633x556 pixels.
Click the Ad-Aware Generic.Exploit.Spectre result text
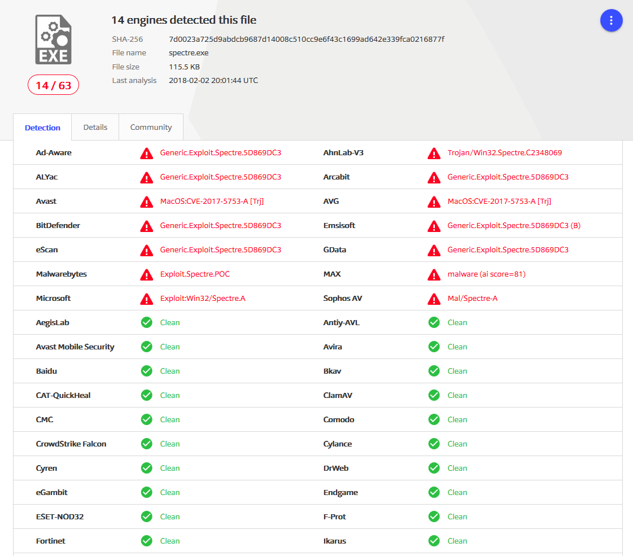220,152
